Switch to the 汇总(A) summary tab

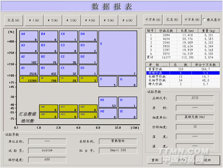(13, 20)
